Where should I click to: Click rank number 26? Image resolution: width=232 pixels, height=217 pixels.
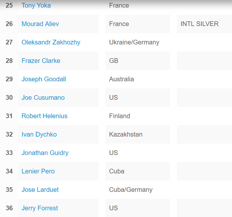9,24
